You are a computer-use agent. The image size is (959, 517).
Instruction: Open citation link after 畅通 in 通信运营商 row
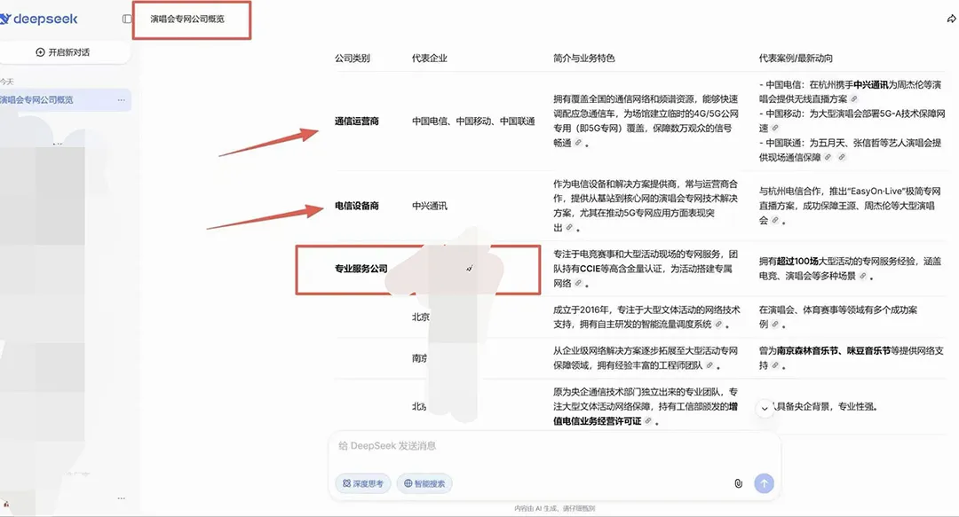(578, 143)
